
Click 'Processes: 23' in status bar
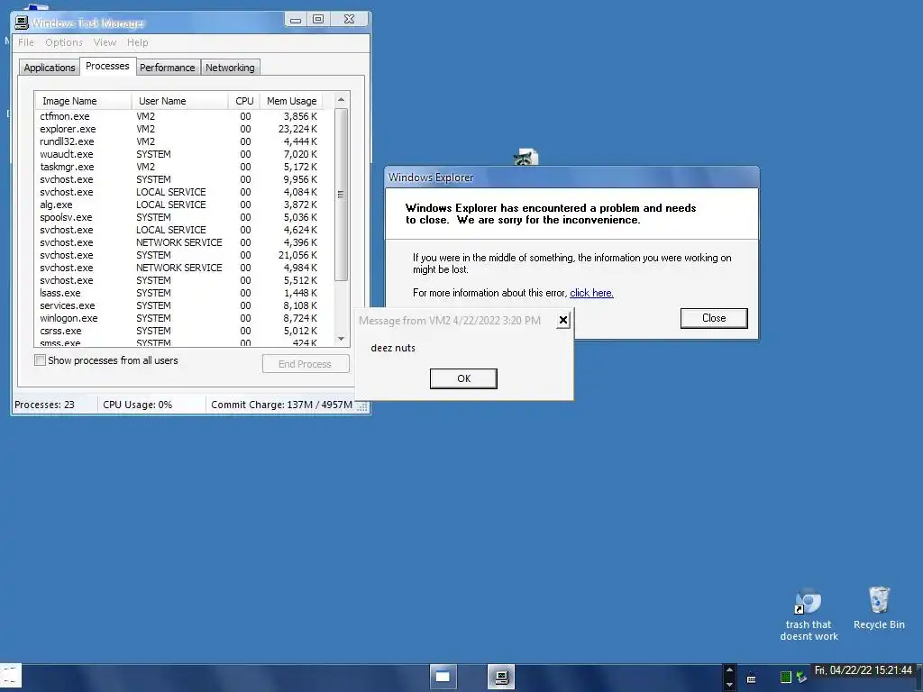coord(45,405)
